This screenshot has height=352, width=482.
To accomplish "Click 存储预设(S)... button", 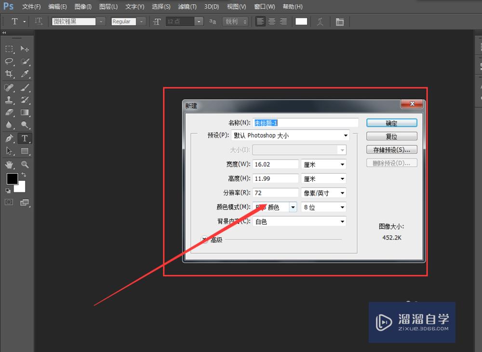I will coord(391,149).
